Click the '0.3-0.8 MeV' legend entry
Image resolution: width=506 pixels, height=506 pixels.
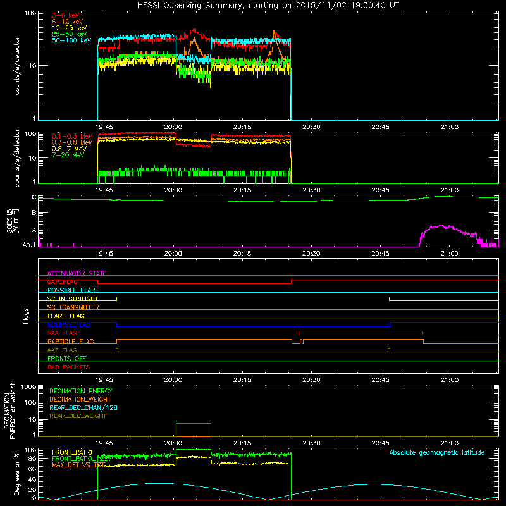click(x=72, y=142)
